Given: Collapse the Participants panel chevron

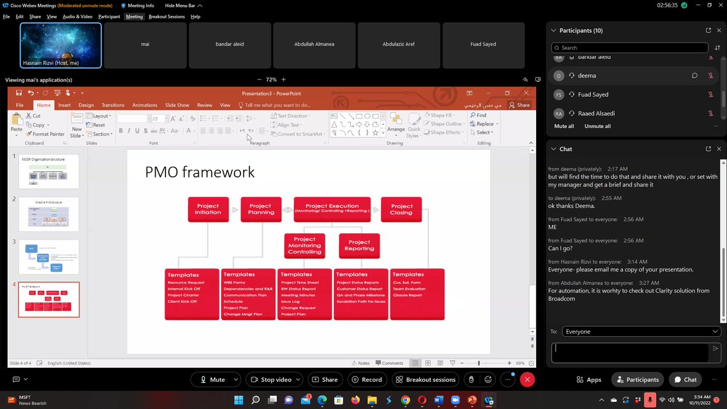Looking at the screenshot, I should (x=554, y=30).
